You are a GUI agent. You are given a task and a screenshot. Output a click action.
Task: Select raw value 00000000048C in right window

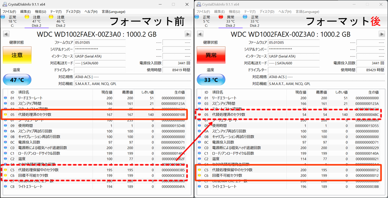pos(367,115)
